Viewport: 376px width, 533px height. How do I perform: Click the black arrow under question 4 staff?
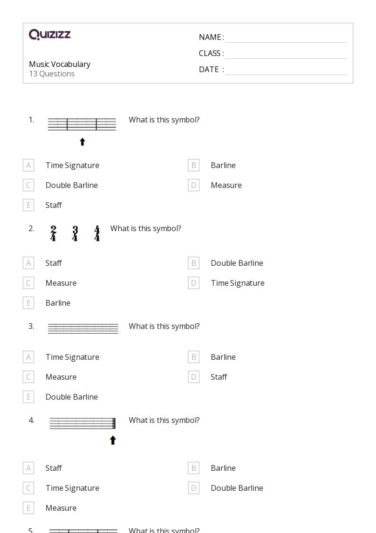(113, 440)
